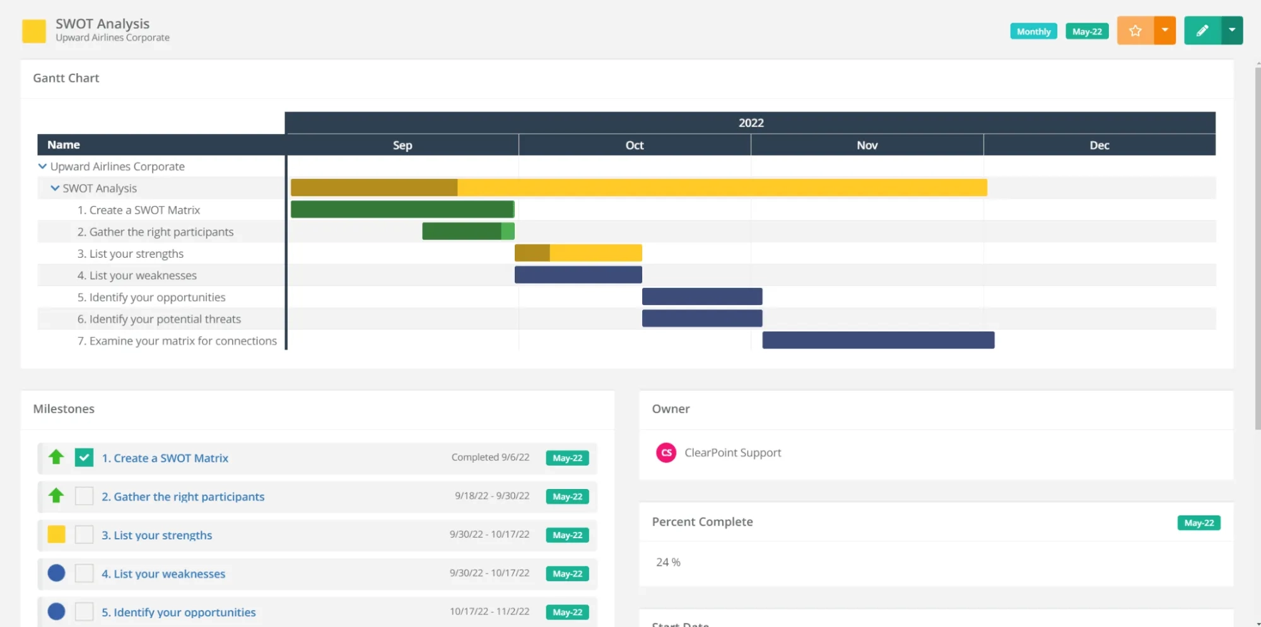Click the May-22 badge in Percent Complete
Image resolution: width=1261 pixels, height=627 pixels.
click(x=1199, y=523)
